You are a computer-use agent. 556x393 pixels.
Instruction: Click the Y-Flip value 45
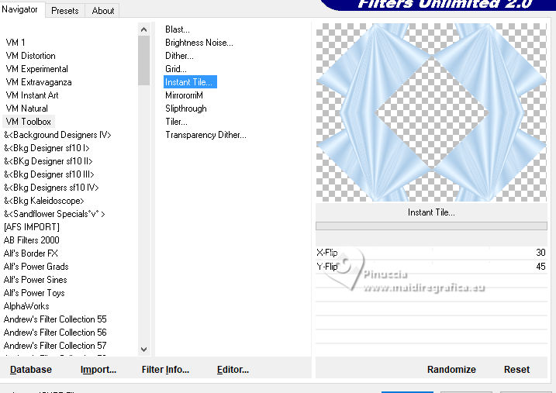[x=540, y=267]
